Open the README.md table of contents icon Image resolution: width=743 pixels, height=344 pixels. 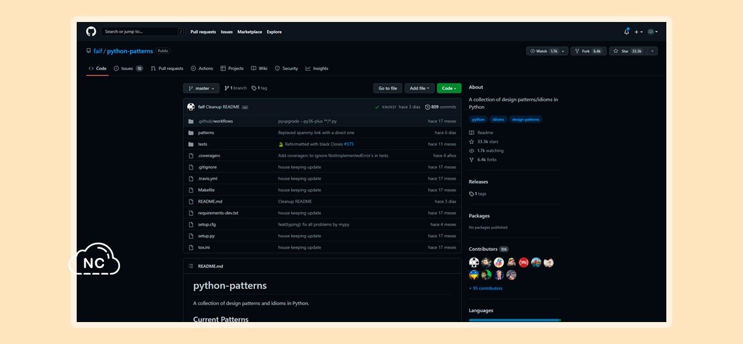pos(191,266)
